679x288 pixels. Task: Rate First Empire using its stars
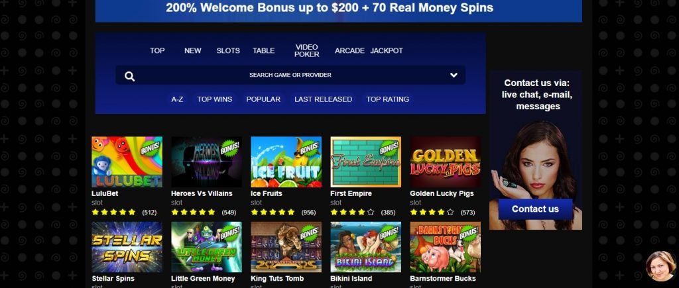tap(352, 212)
